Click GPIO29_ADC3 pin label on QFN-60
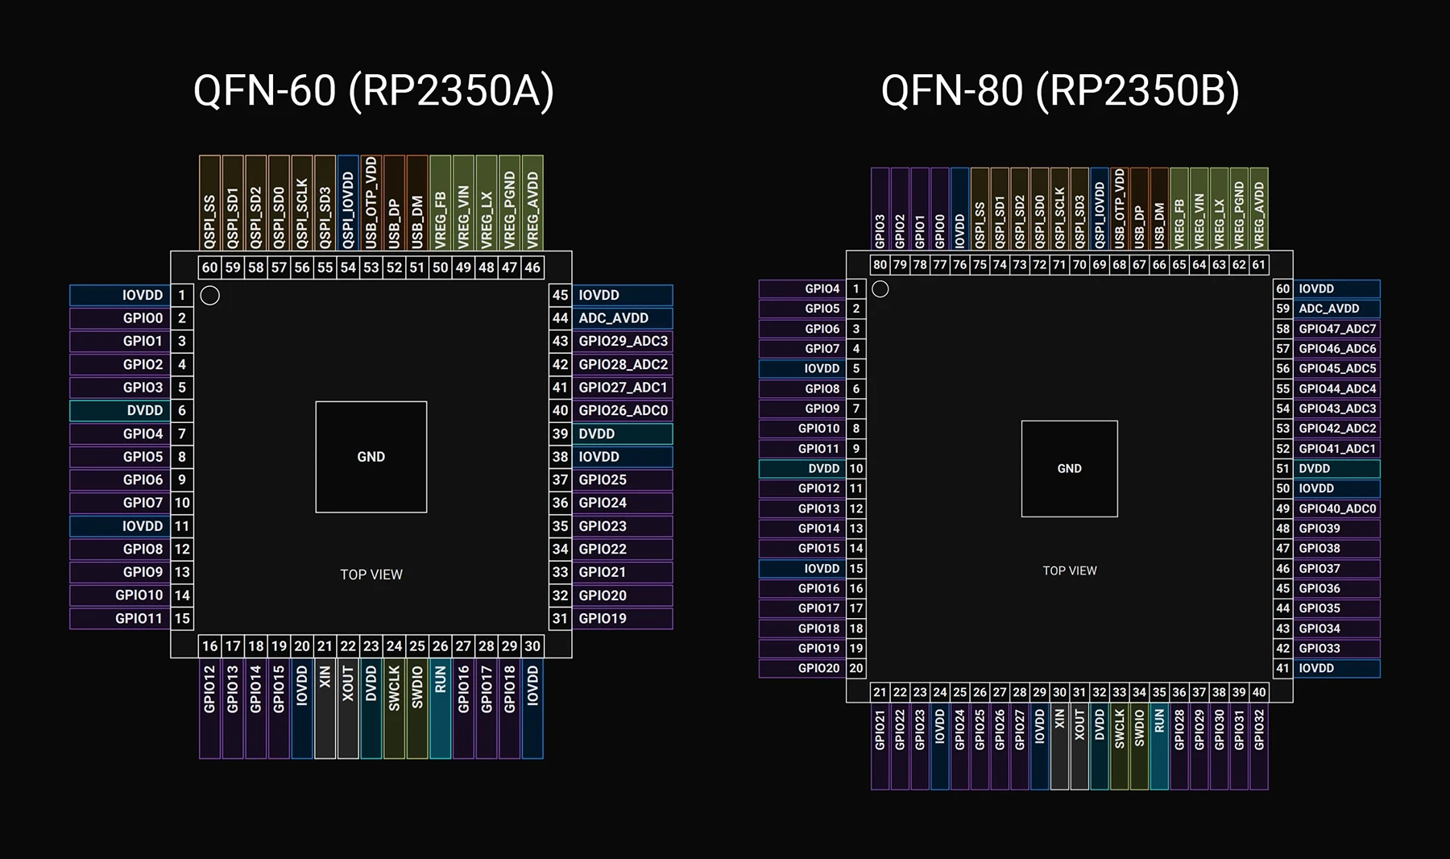The image size is (1450, 859). (x=621, y=341)
